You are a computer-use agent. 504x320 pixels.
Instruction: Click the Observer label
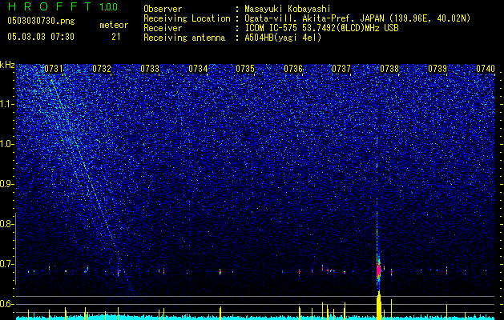[163, 9]
